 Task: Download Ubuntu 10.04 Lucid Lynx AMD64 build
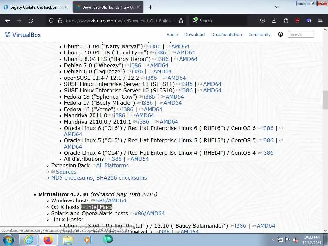pos(186,53)
